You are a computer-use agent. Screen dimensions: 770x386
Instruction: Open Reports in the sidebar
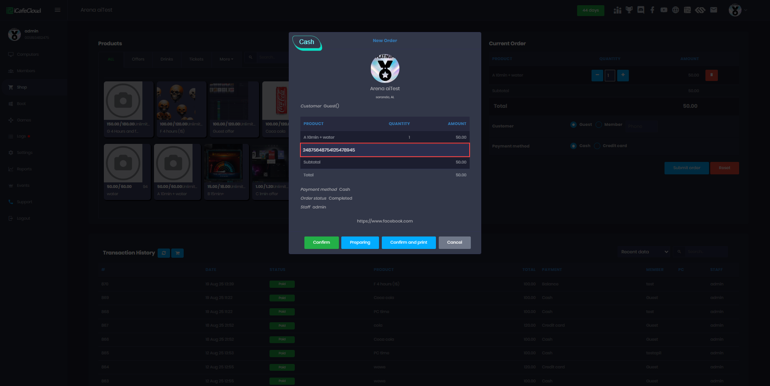point(24,169)
